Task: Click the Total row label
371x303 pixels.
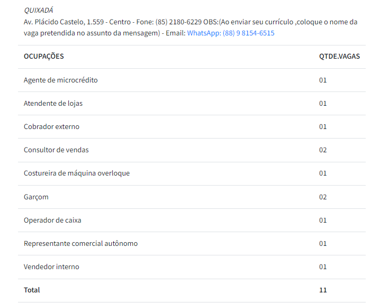Action: tap(32, 290)
